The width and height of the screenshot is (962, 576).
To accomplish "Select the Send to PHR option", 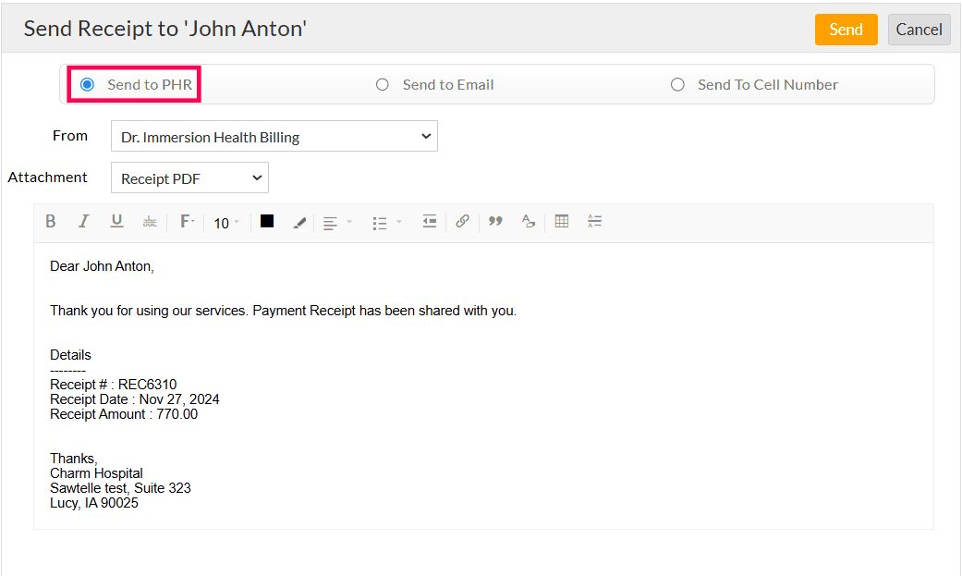I will (88, 85).
